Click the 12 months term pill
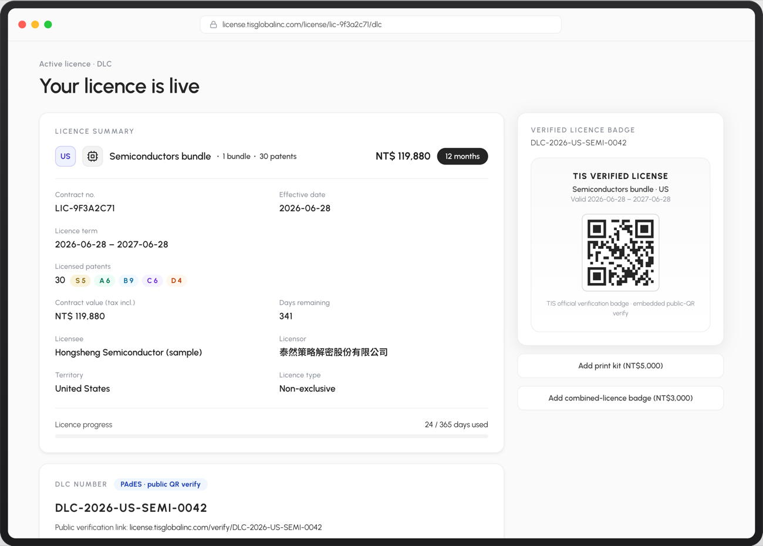 pos(462,156)
